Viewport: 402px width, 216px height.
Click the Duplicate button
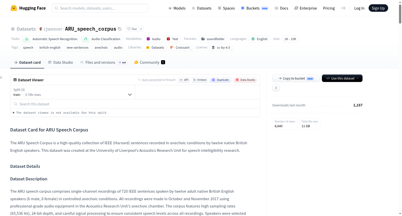pyautogui.click(x=220, y=80)
